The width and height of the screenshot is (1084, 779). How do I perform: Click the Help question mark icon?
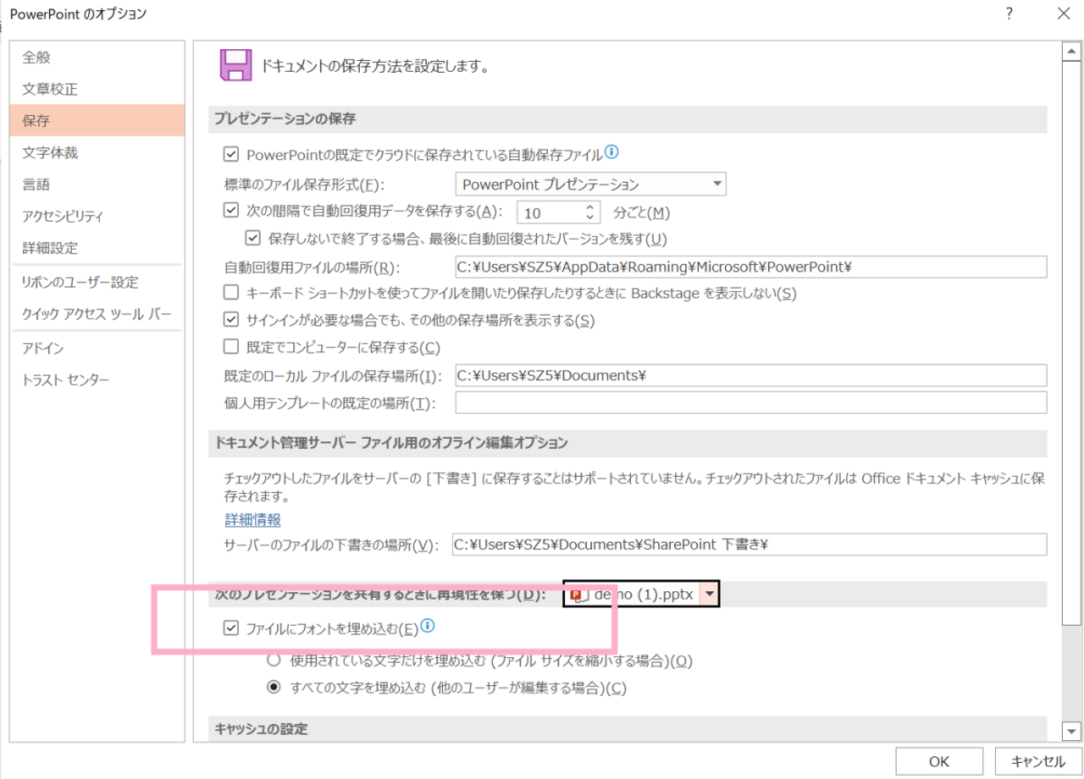point(1009,14)
